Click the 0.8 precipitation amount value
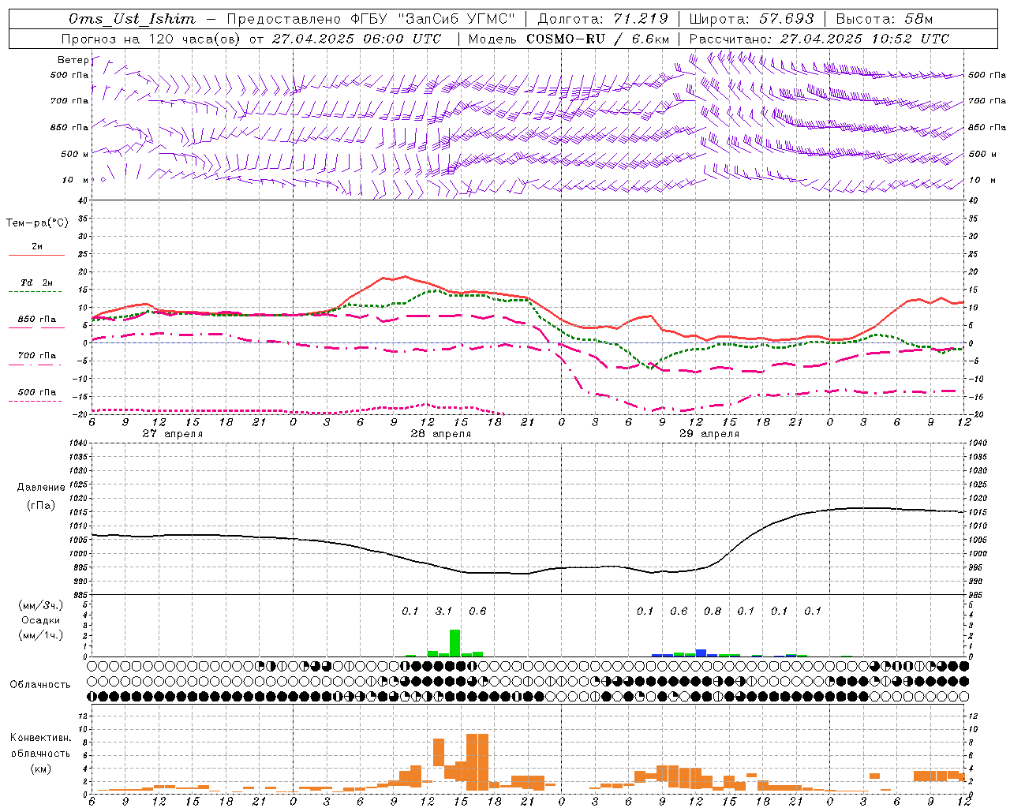 tap(712, 611)
